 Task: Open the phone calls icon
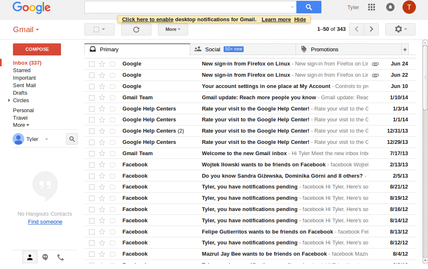[60, 257]
